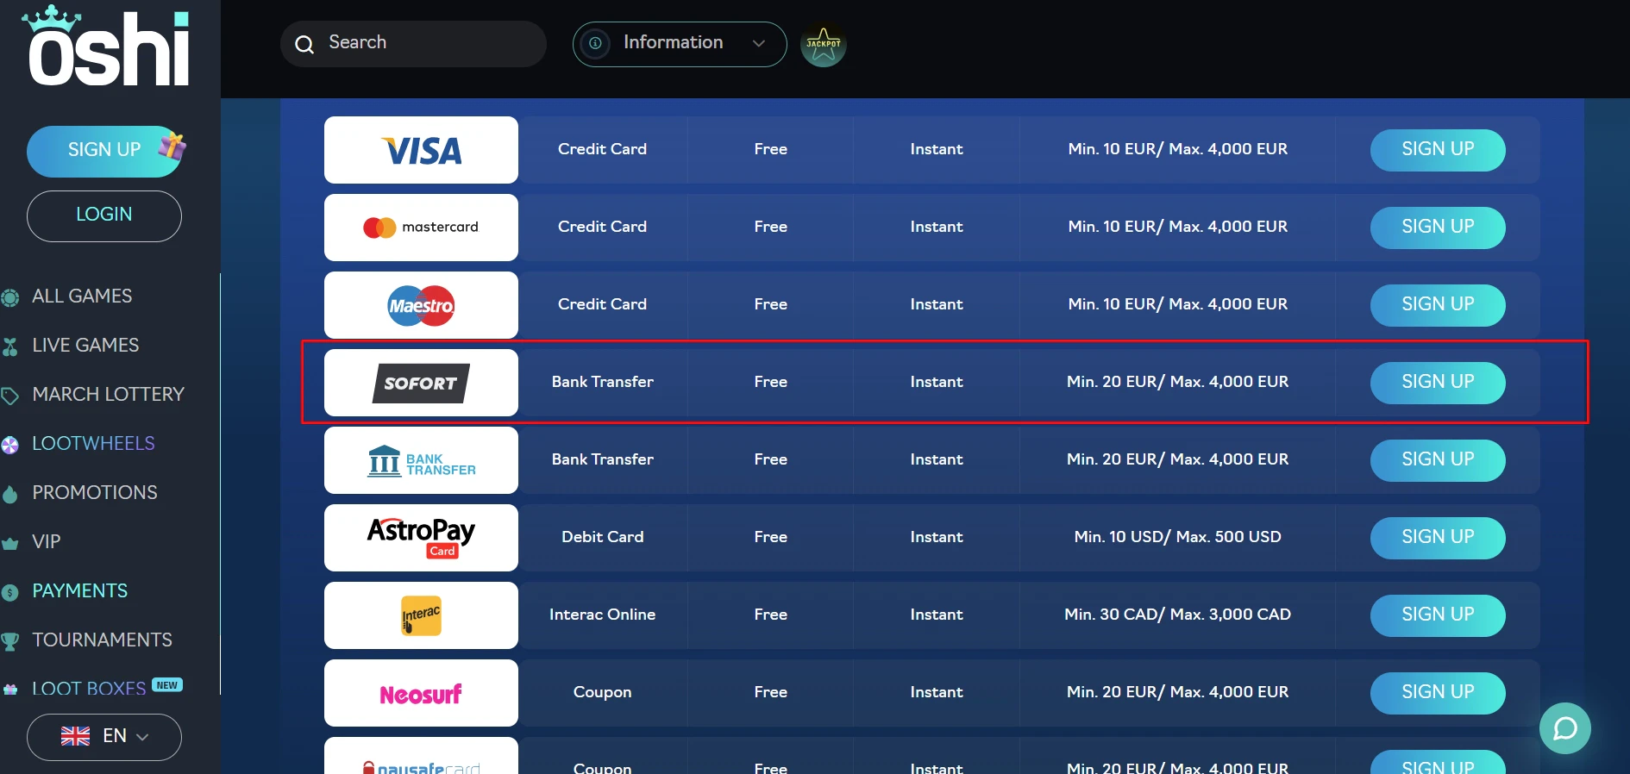Click the NEW badge beside Loot Boxes
Image resolution: width=1630 pixels, height=774 pixels.
tap(167, 685)
